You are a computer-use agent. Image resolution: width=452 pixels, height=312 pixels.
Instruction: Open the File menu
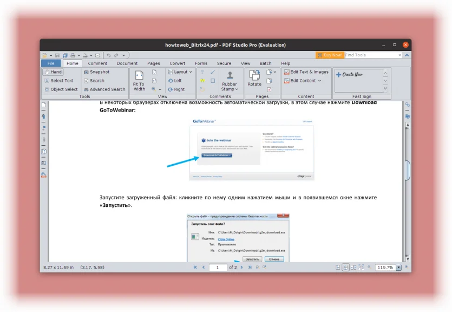[51, 63]
